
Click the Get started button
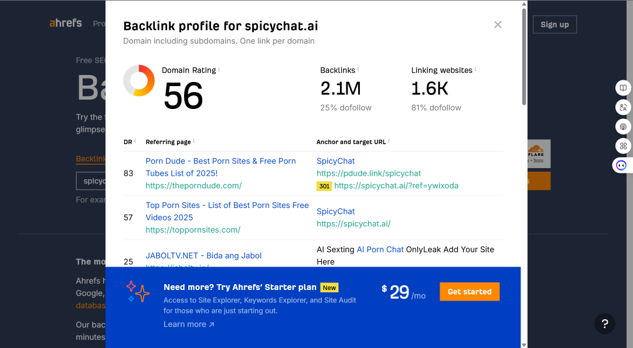pyautogui.click(x=469, y=292)
